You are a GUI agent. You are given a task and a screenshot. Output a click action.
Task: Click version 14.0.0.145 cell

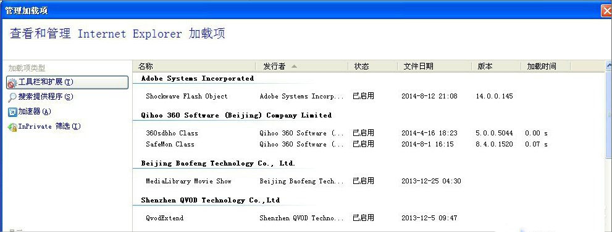pyautogui.click(x=494, y=96)
